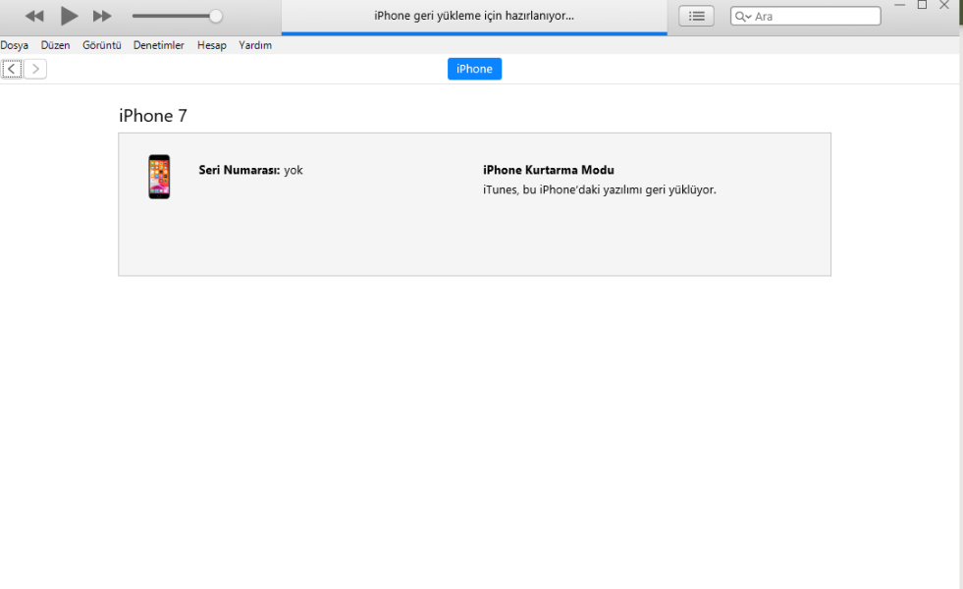This screenshot has width=963, height=589.
Task: Click the restore status message display
Action: 474,17
